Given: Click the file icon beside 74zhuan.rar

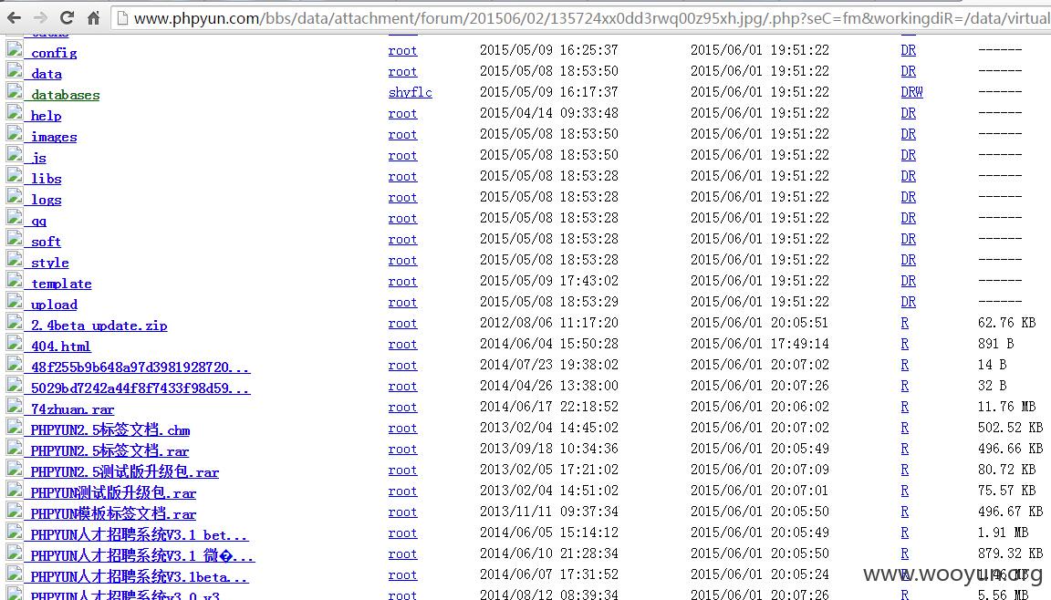Looking at the screenshot, I should point(15,406).
